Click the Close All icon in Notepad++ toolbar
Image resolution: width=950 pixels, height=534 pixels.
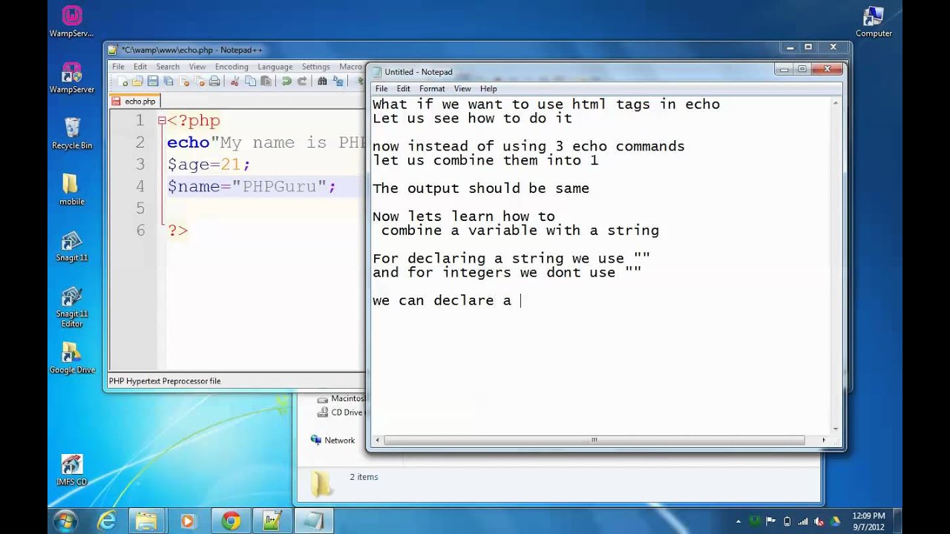coord(200,81)
